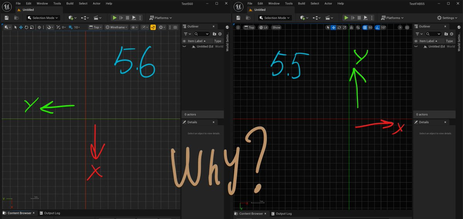The image size is (463, 219).
Task: Click the Lit view mode button
Action: [x=264, y=27]
